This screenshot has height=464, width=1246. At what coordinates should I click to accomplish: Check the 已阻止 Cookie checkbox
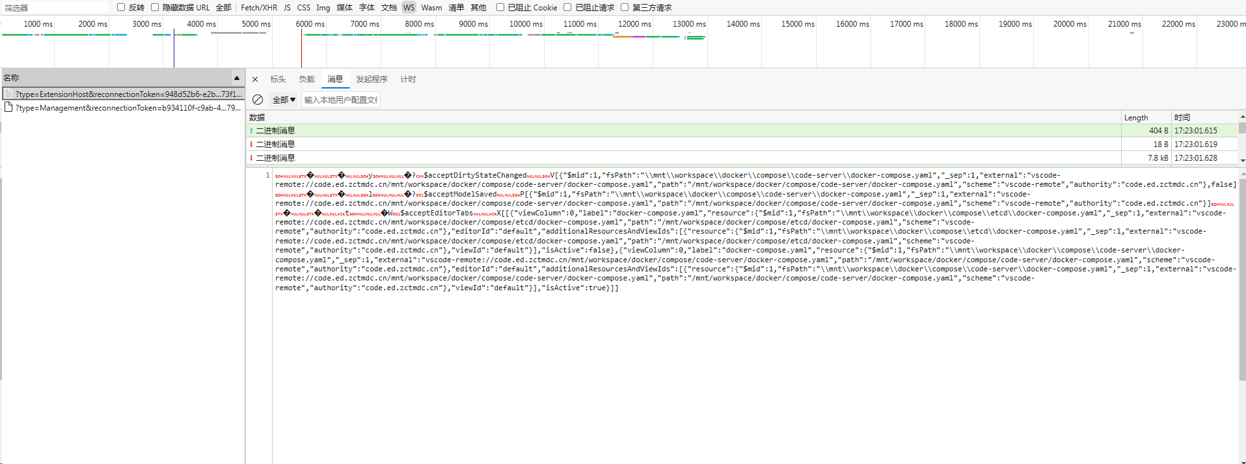click(x=500, y=7)
